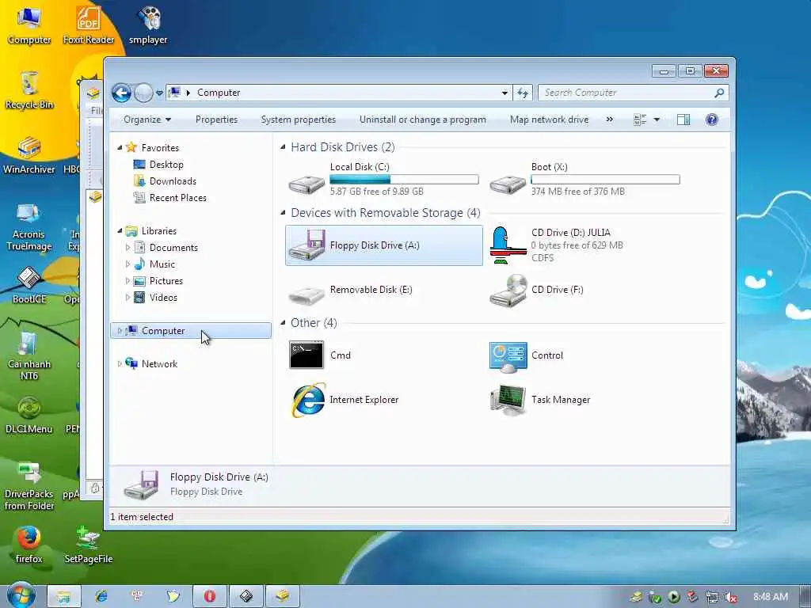Open the address bar history dropdown
Screen dimensions: 811x608
504,93
